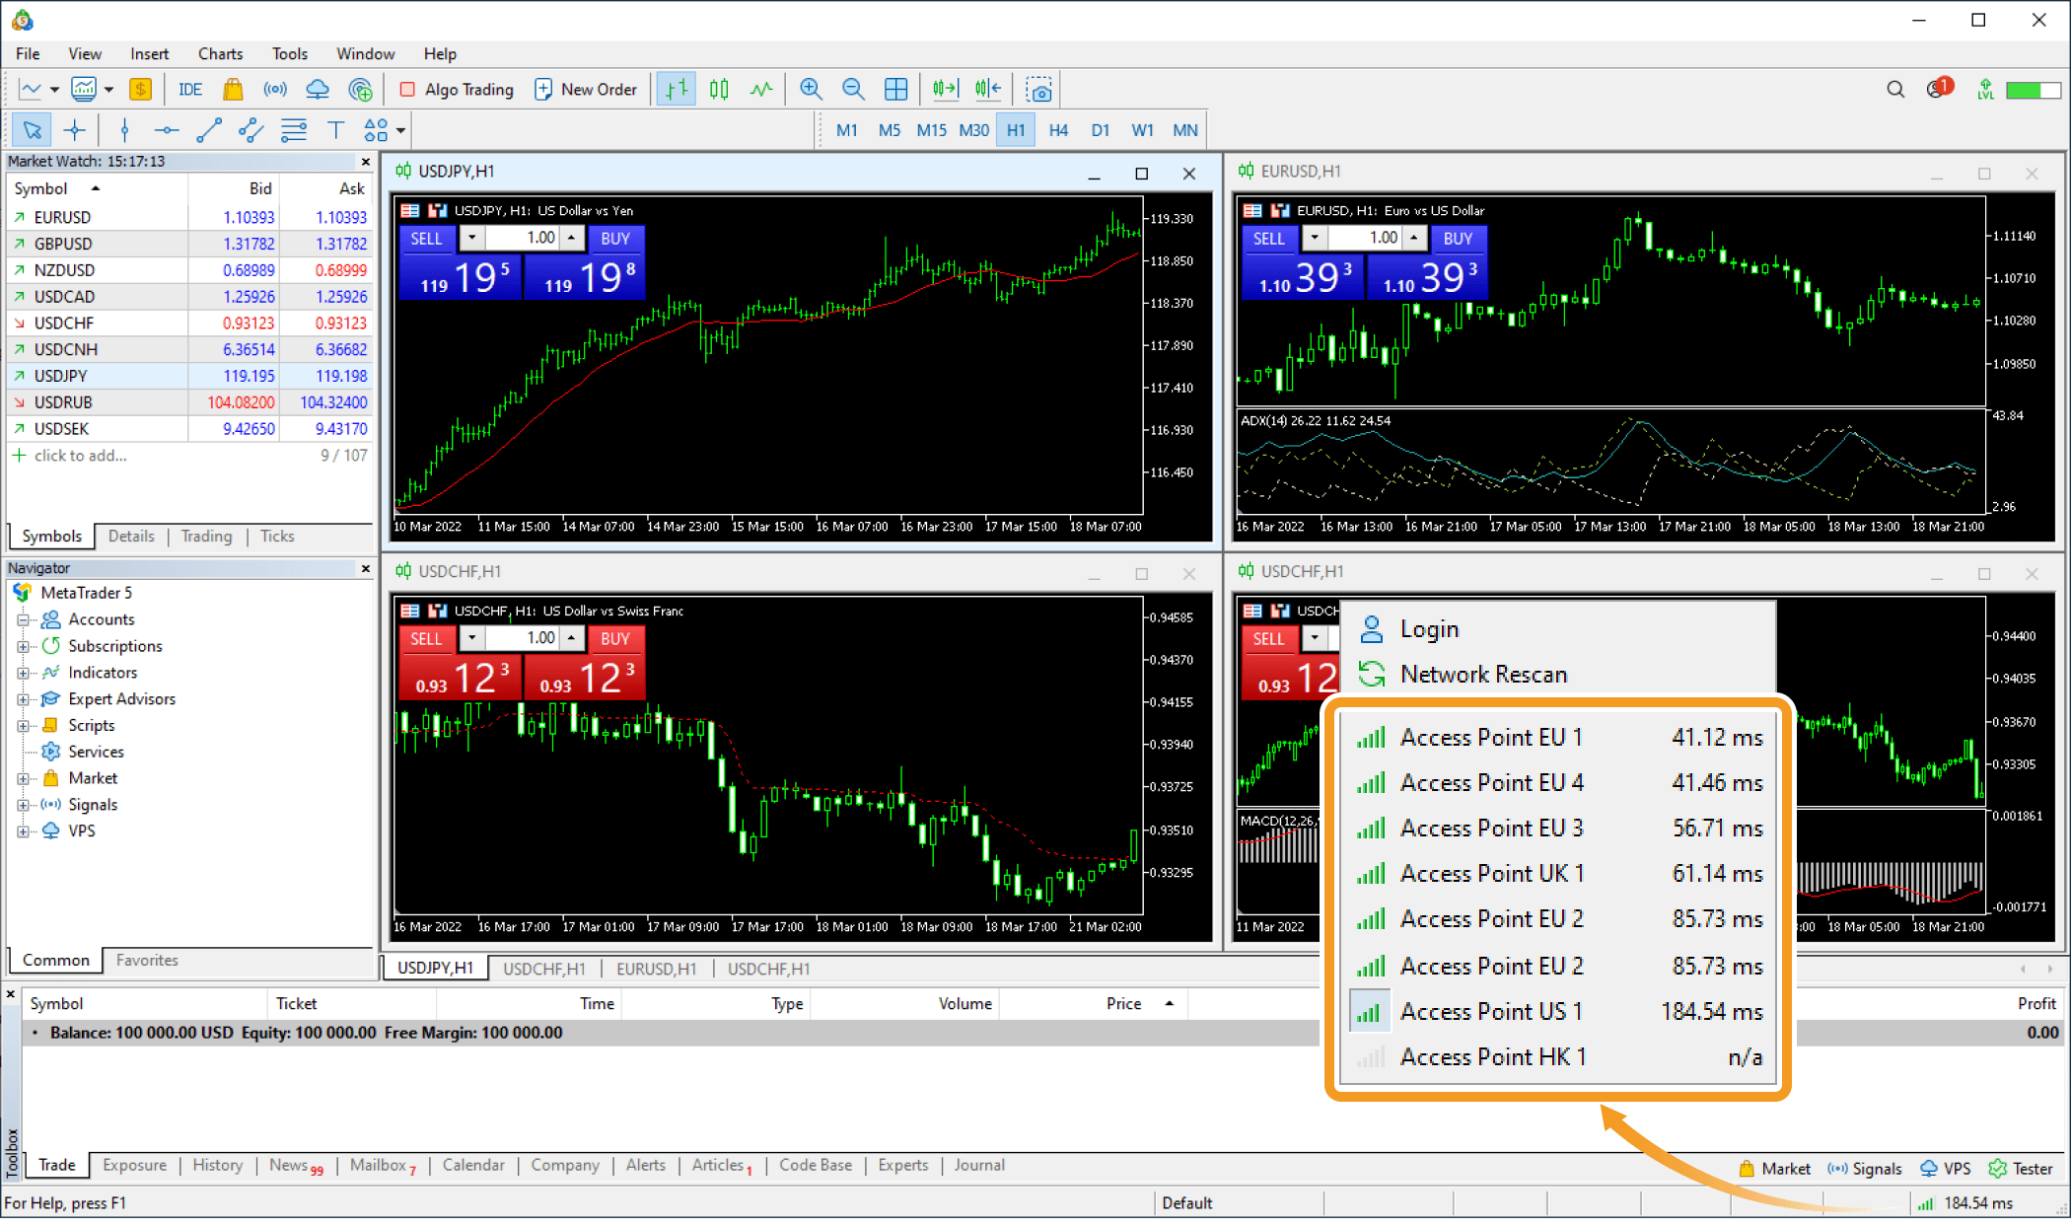The image size is (2071, 1227).
Task: Switch timeframe to M1
Action: click(x=846, y=130)
